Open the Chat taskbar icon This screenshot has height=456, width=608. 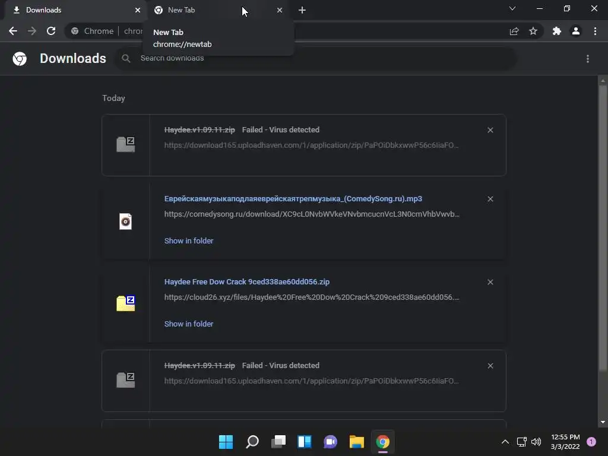tap(330, 442)
